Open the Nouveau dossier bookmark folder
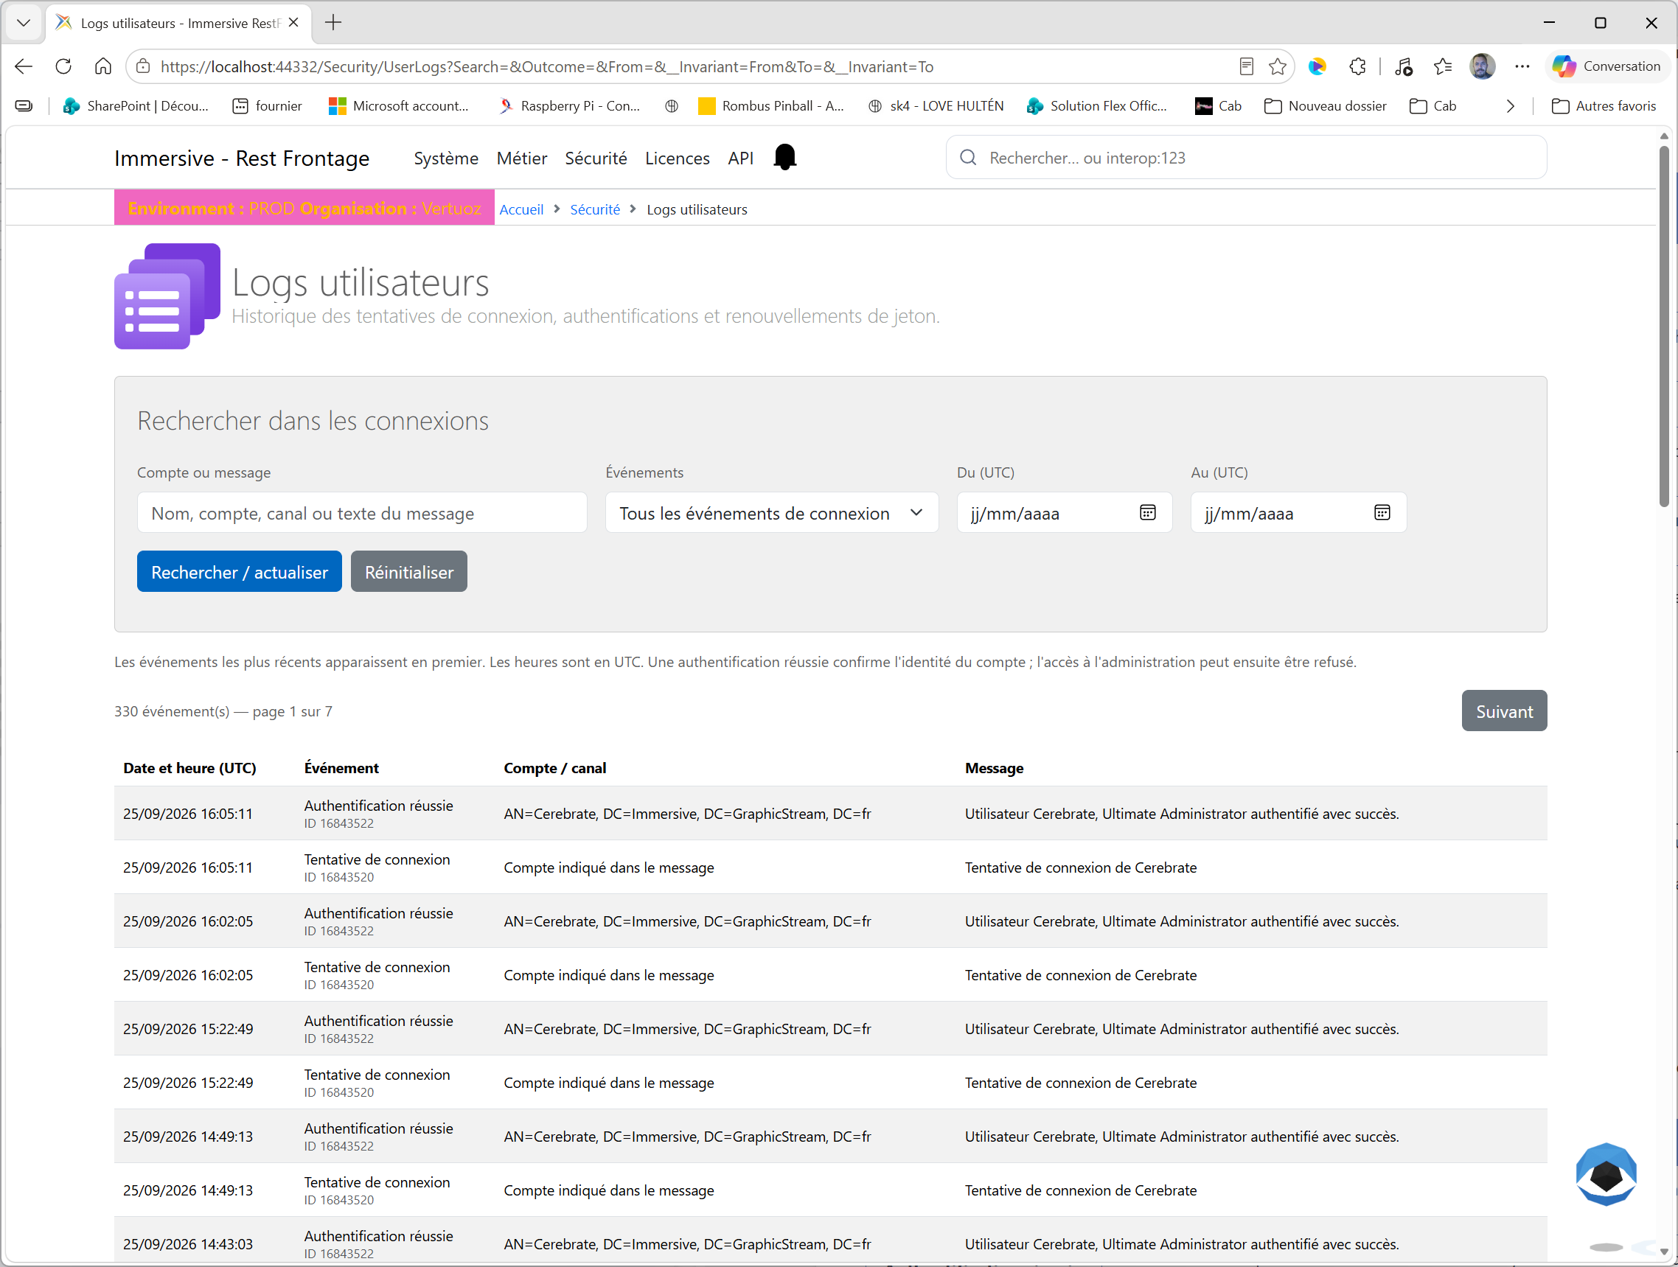 coord(1325,106)
